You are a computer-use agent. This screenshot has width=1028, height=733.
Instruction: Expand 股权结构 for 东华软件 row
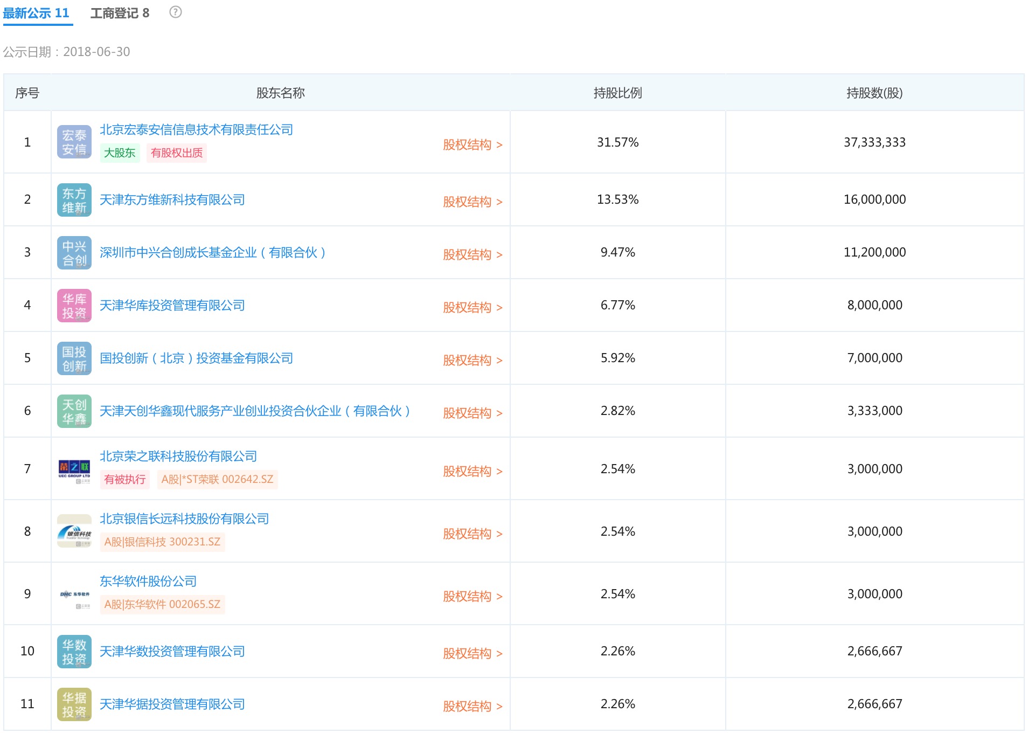[472, 597]
